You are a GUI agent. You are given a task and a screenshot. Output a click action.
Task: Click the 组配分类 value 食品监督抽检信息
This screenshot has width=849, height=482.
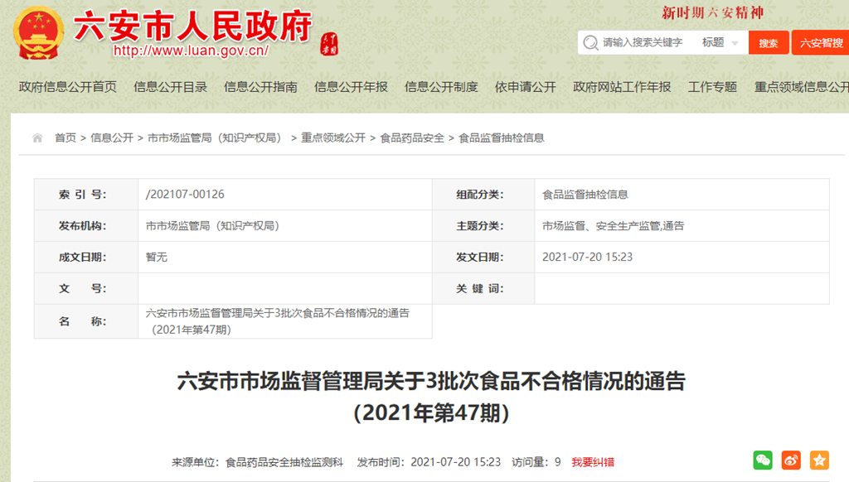585,194
